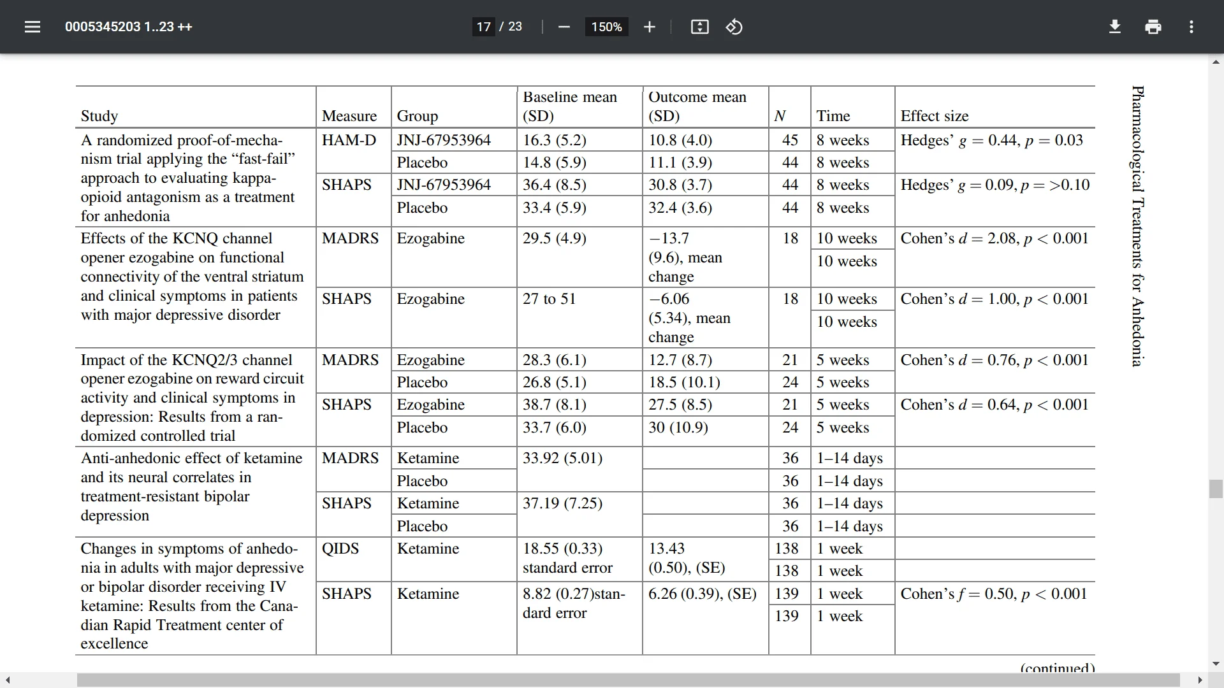Click the '29.5 (4.9)' baseline cell
Screen dimensions: 1224x688
[x=555, y=238]
